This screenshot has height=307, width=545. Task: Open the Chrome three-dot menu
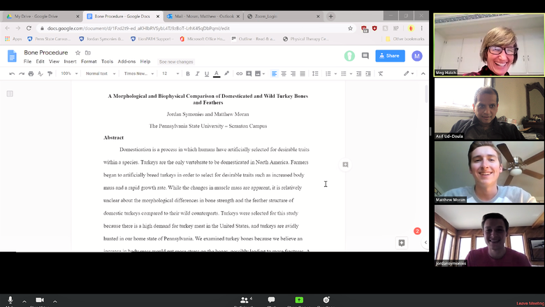[x=421, y=28]
